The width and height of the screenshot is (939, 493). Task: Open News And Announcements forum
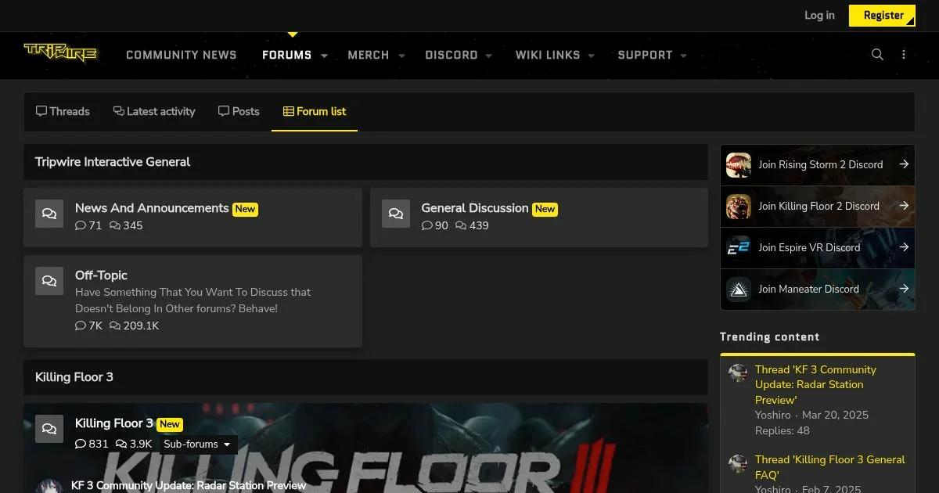coord(152,208)
